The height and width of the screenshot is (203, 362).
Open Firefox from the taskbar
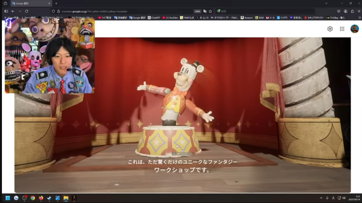coord(41,198)
